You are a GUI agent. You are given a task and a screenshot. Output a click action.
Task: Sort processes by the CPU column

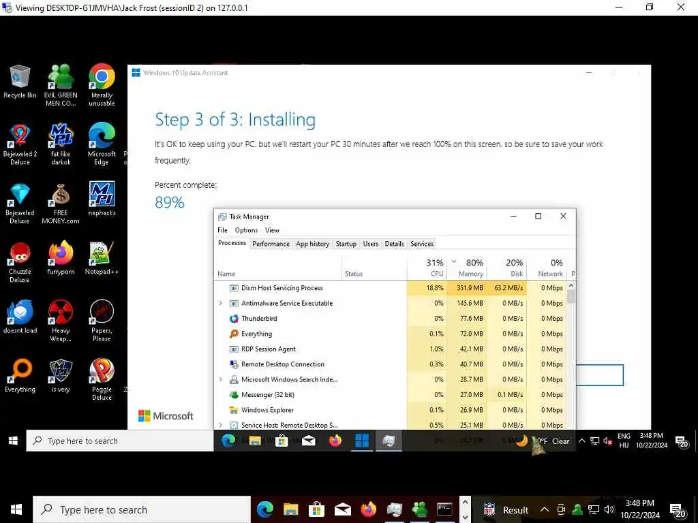coord(427,268)
